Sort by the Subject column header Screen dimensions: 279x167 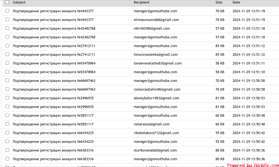tap(19, 2)
